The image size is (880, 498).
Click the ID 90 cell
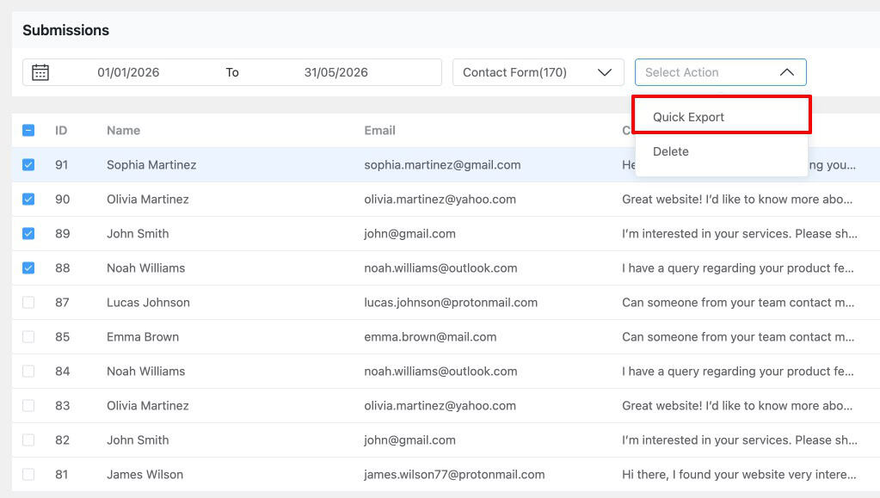62,200
